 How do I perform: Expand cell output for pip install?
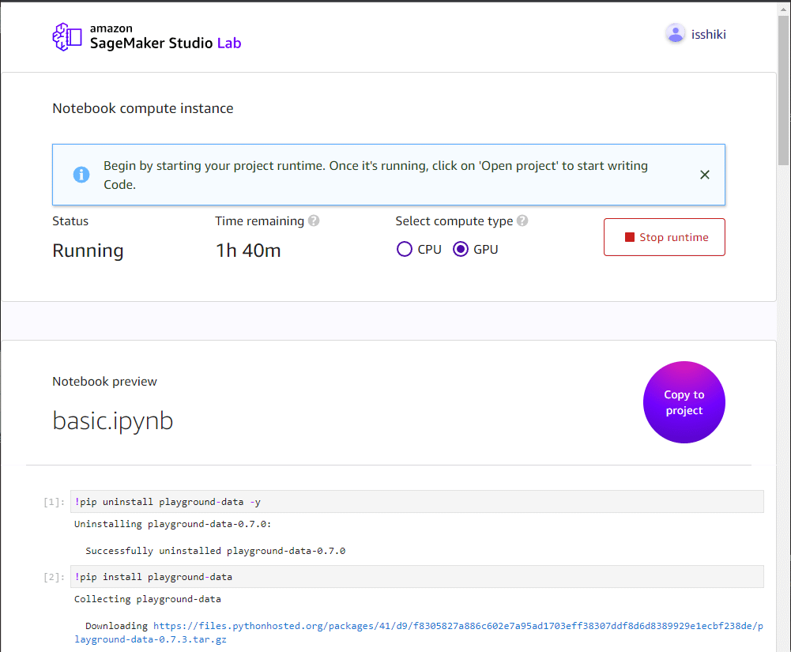click(54, 576)
